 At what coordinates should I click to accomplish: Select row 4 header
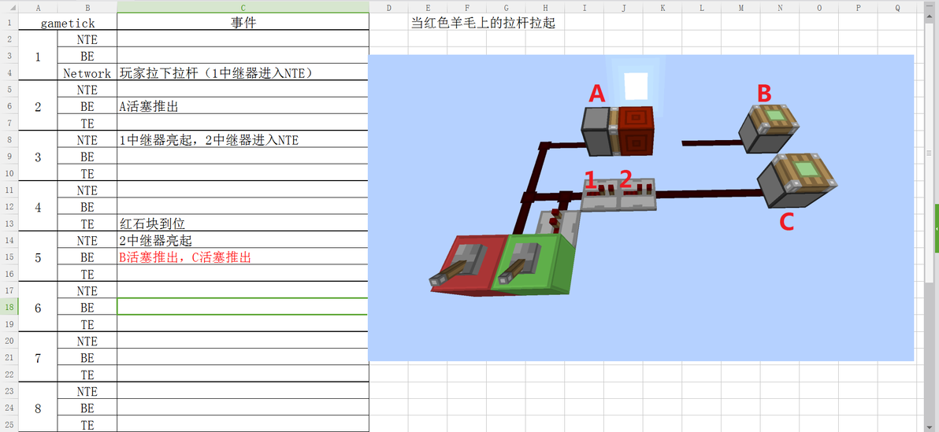9,73
